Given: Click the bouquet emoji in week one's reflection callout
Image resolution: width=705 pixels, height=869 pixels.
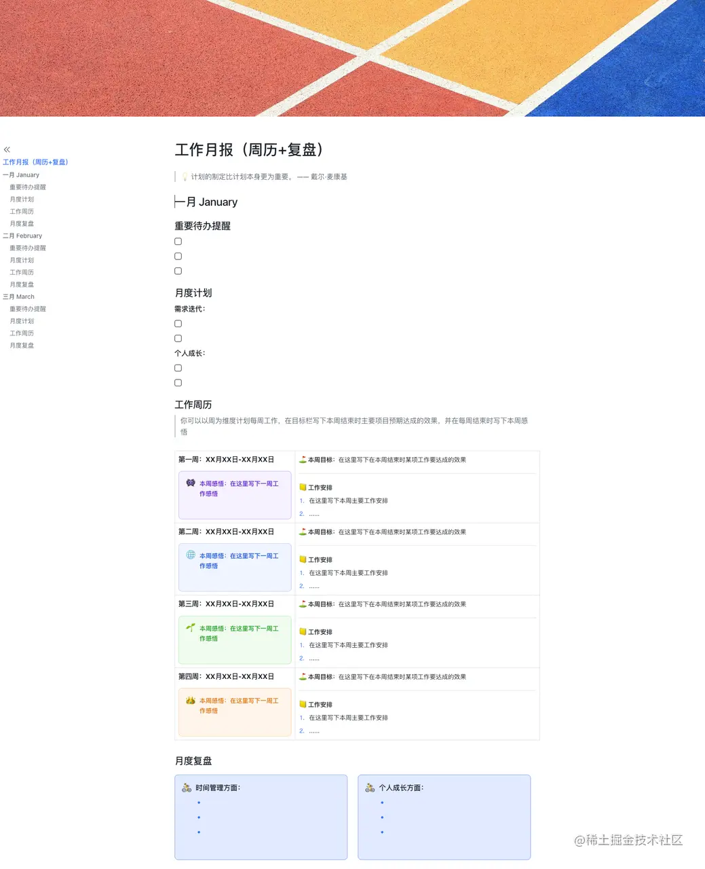Looking at the screenshot, I should [191, 483].
